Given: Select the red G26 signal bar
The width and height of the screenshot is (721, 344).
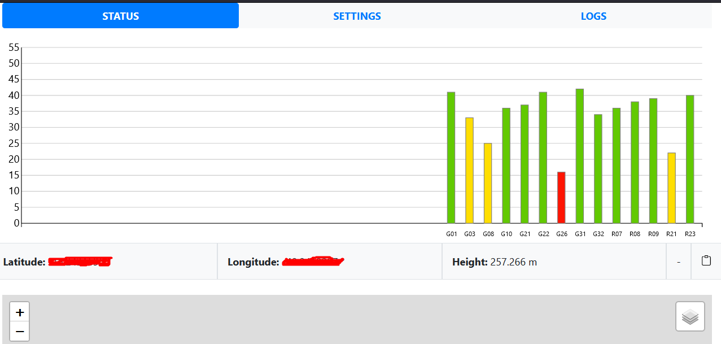Looking at the screenshot, I should 561,198.
